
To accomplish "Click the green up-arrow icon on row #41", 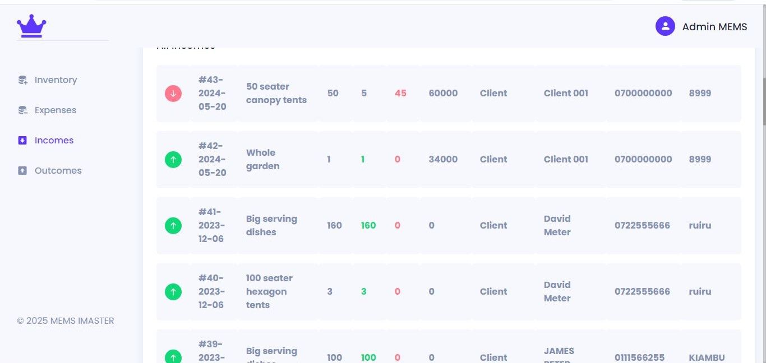I will (x=173, y=226).
